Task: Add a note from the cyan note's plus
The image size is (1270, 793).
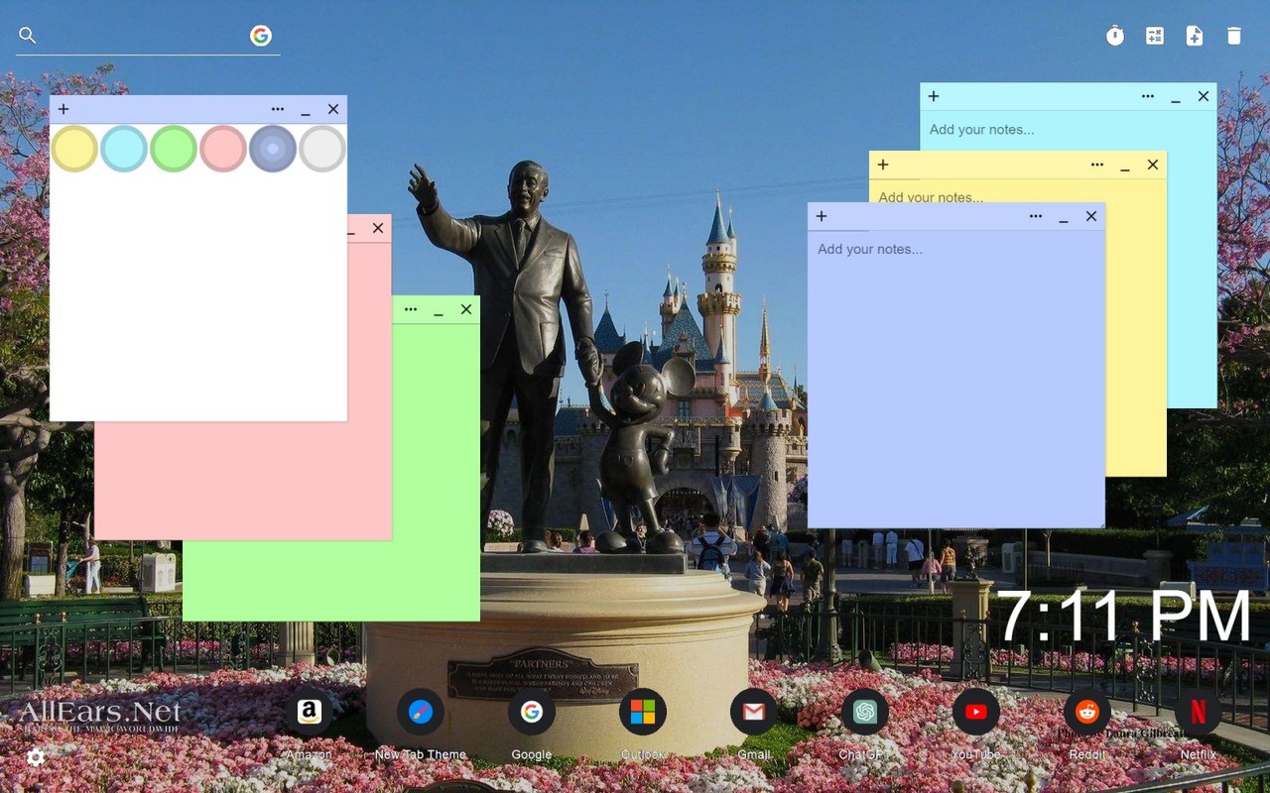Action: 934,96
